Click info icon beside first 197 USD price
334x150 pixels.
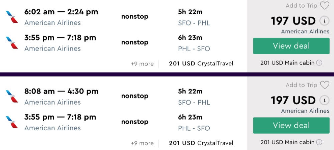tap(324, 21)
